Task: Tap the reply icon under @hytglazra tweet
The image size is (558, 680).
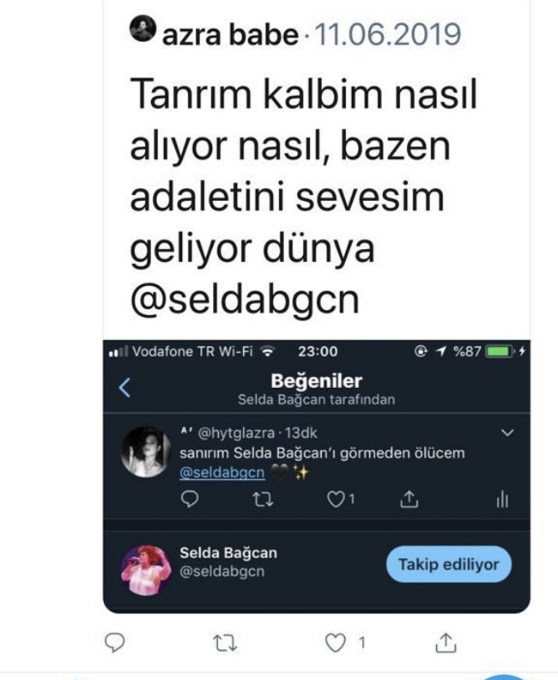Action: 190,499
